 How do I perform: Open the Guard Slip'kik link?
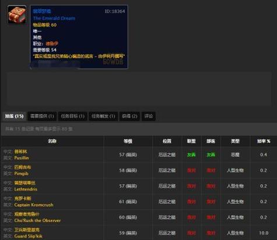(x=28, y=236)
